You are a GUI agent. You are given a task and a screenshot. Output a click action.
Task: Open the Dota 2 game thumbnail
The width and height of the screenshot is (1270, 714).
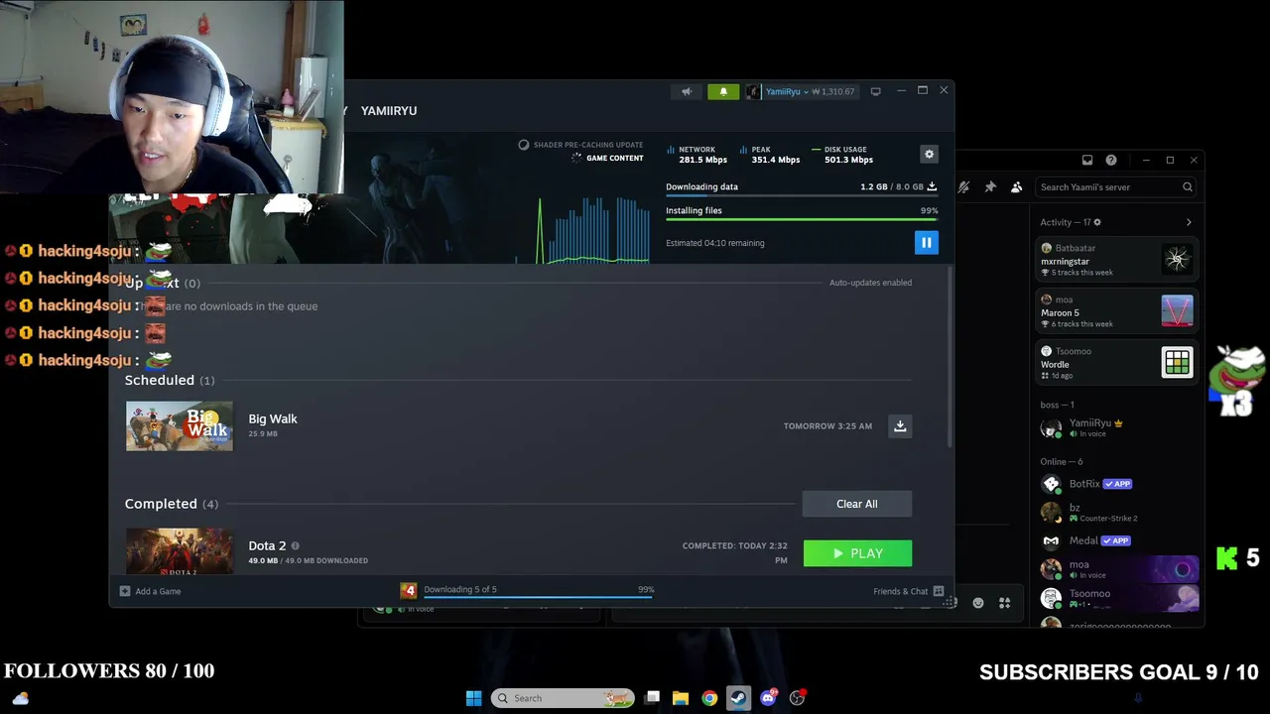180,550
